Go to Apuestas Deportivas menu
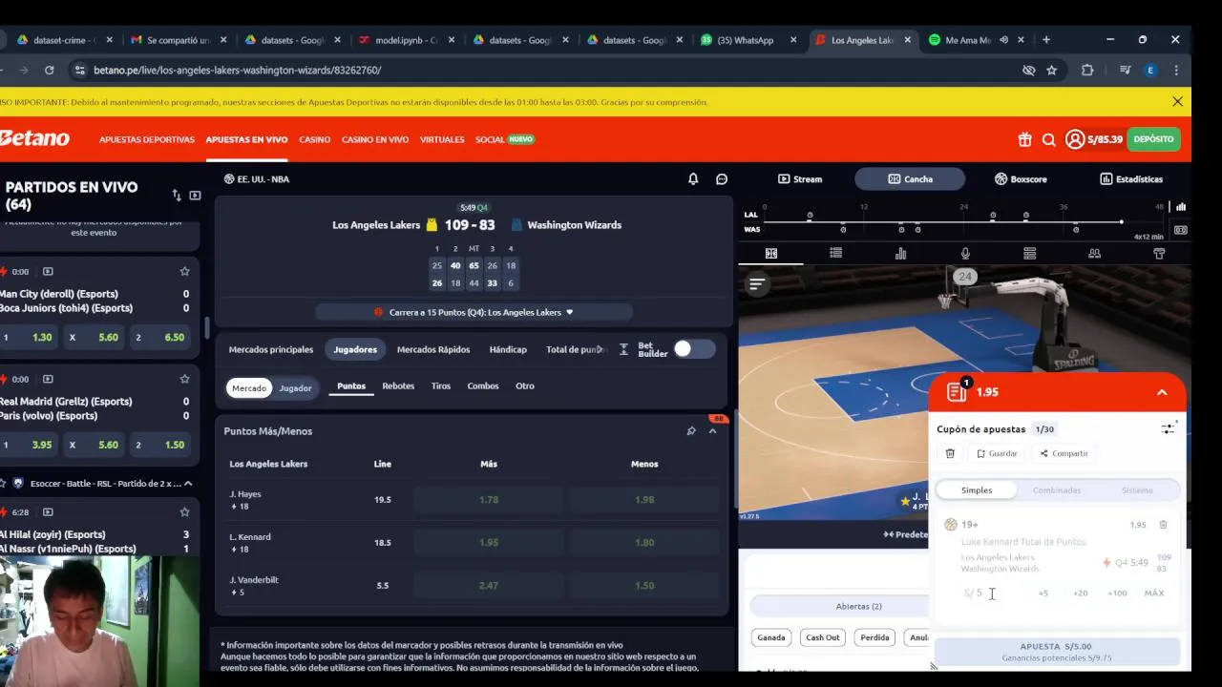 pyautogui.click(x=147, y=139)
